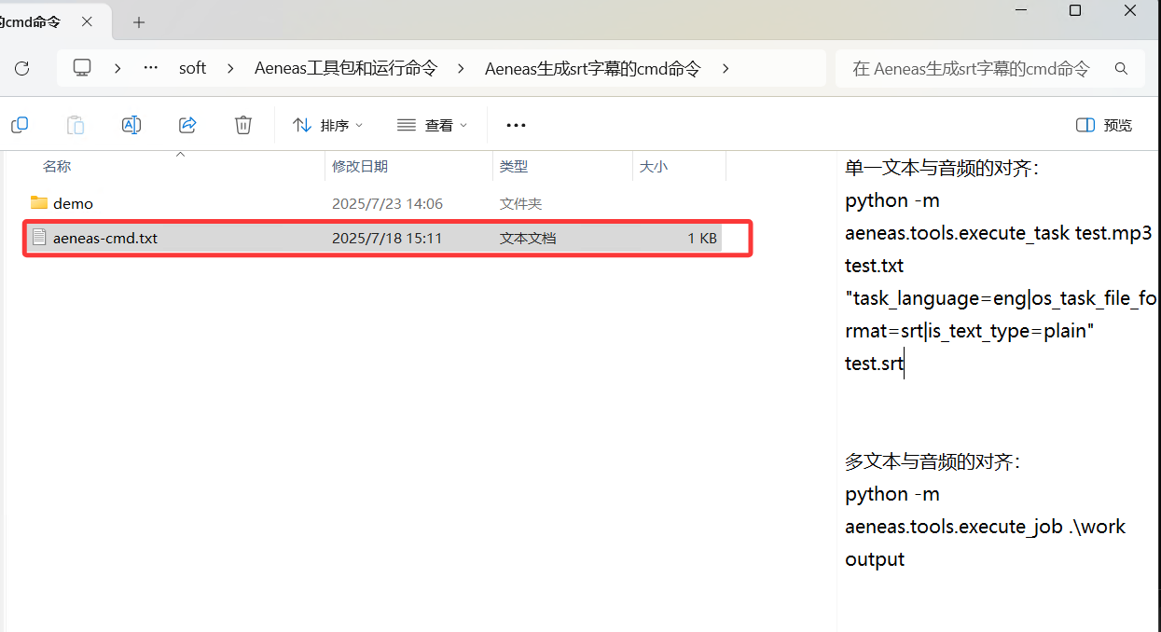Open the three-dot See more menu in toolbar
The image size is (1161, 632).
pyautogui.click(x=516, y=125)
